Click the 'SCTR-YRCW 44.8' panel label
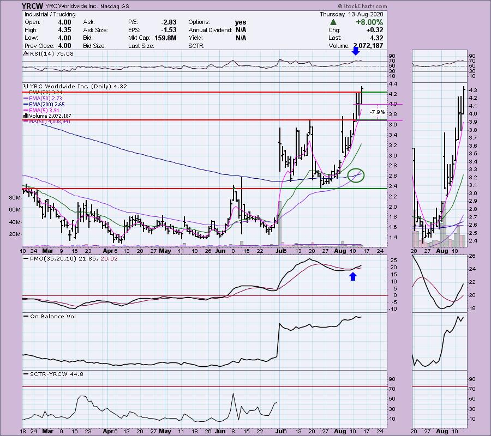This screenshot has width=491, height=436. pyautogui.click(x=57, y=374)
